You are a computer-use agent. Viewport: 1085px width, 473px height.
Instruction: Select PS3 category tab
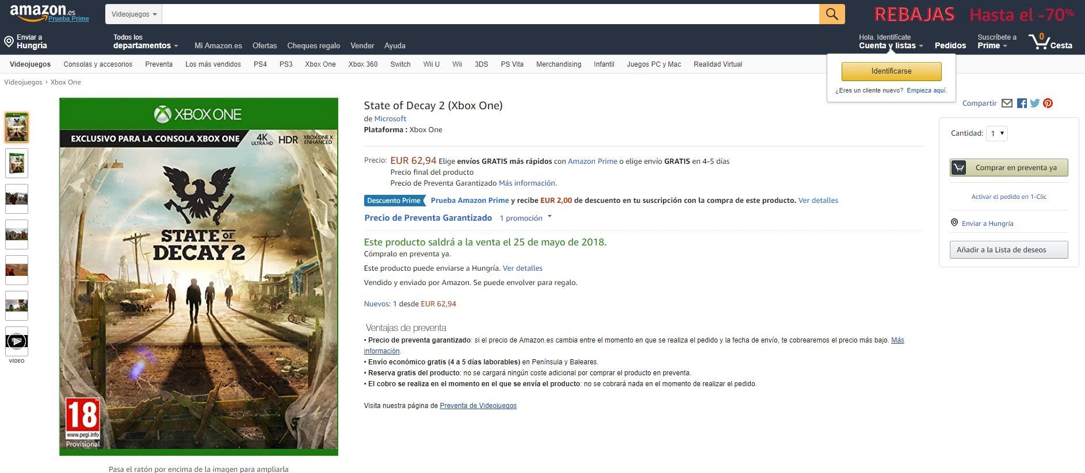[286, 64]
